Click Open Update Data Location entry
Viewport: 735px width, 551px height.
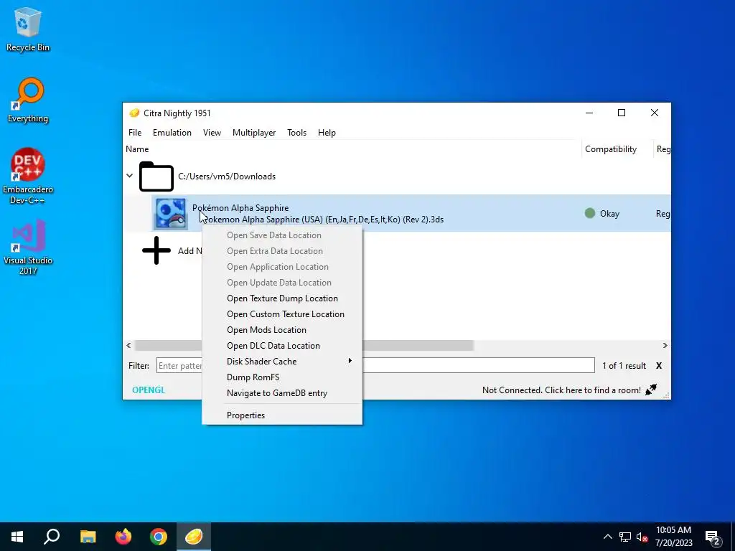tap(281, 283)
